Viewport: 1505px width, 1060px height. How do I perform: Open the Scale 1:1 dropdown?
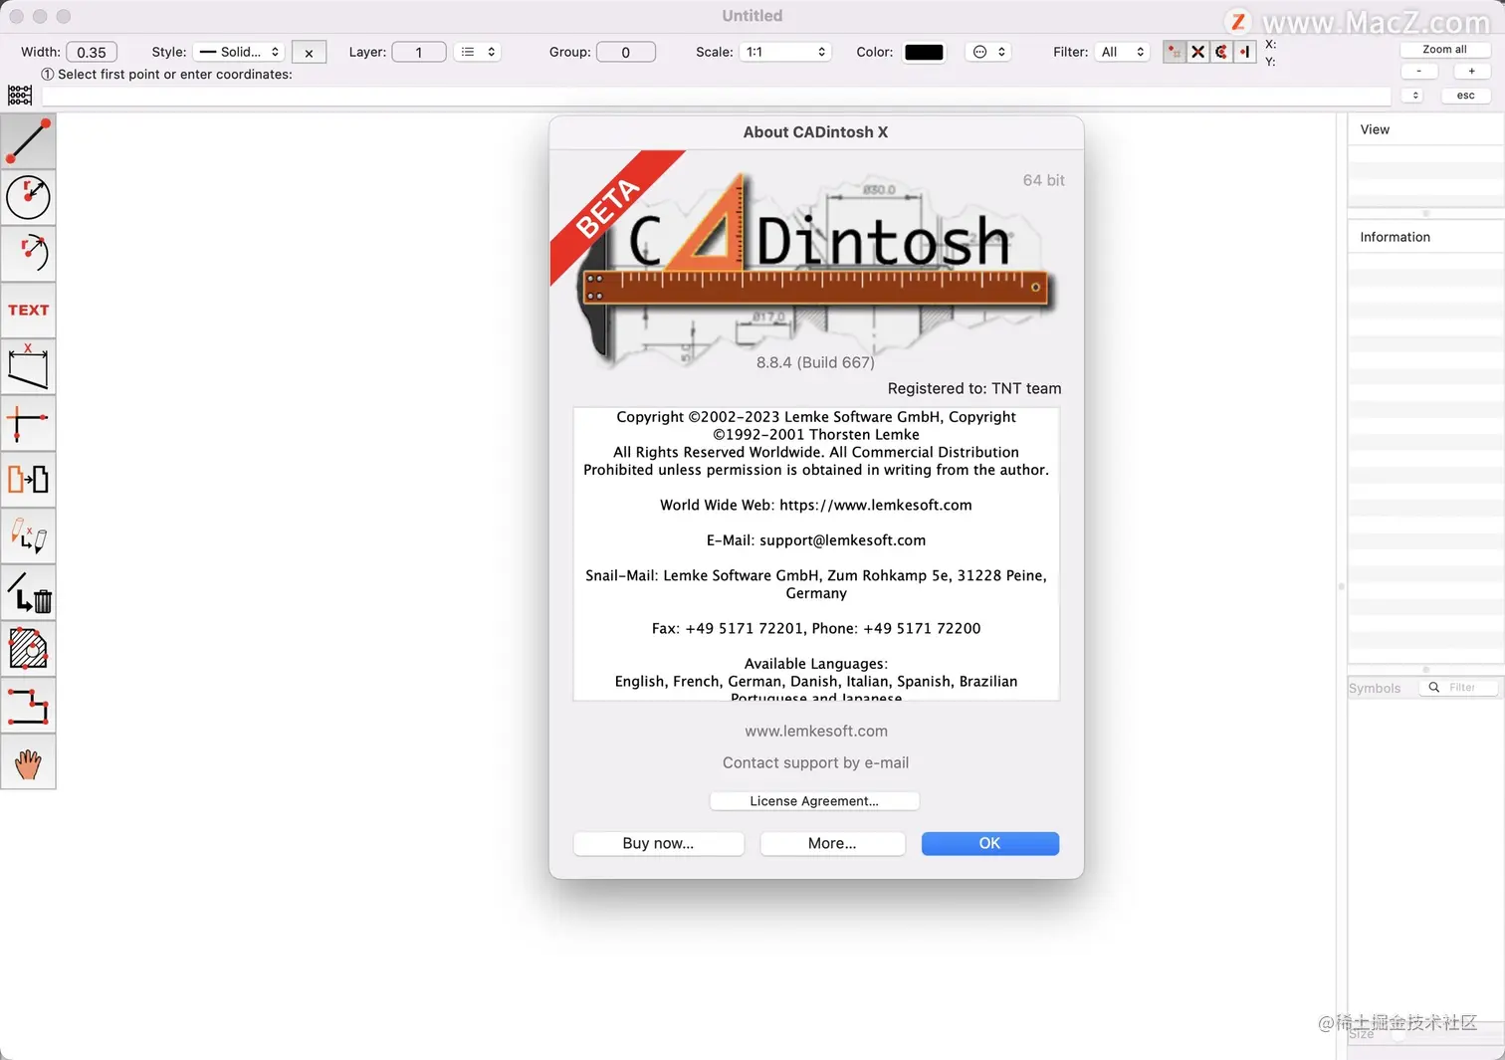pos(785,52)
